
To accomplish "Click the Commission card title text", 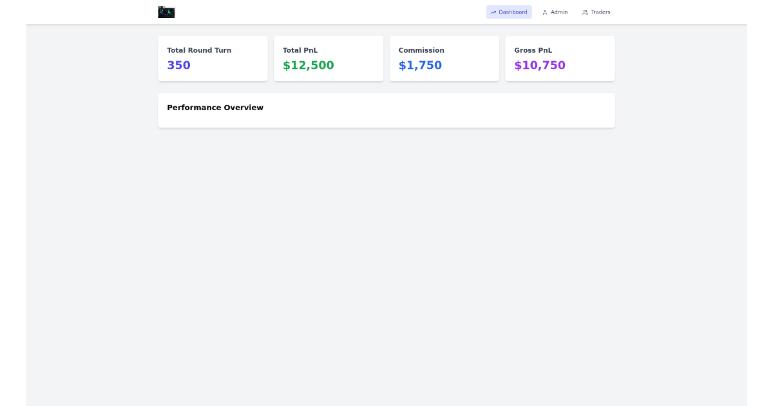I will (421, 50).
